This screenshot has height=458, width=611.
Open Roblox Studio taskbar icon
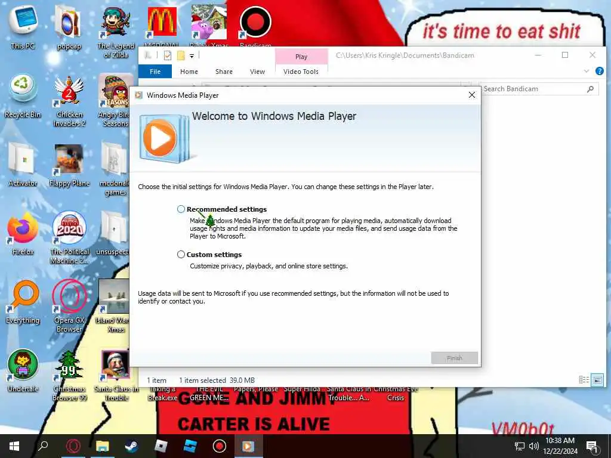(x=190, y=446)
